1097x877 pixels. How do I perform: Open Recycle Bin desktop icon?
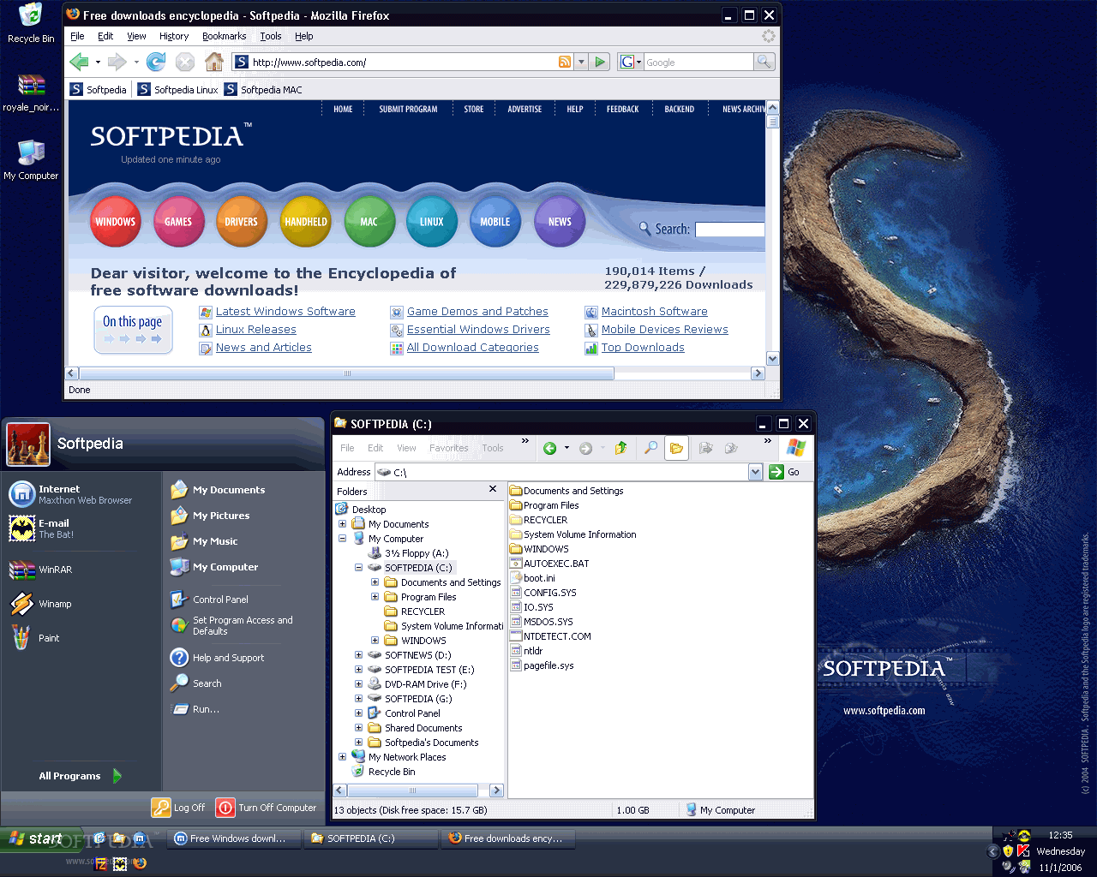coord(31,23)
